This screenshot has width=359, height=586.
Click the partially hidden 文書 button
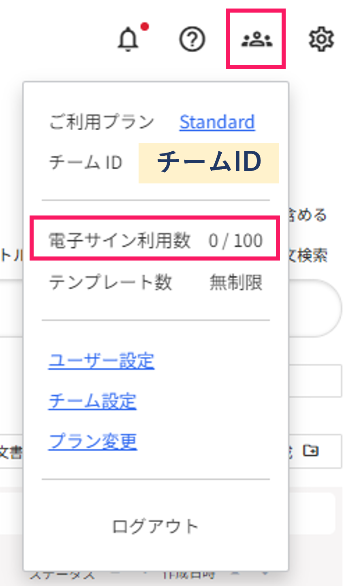[x=11, y=452]
